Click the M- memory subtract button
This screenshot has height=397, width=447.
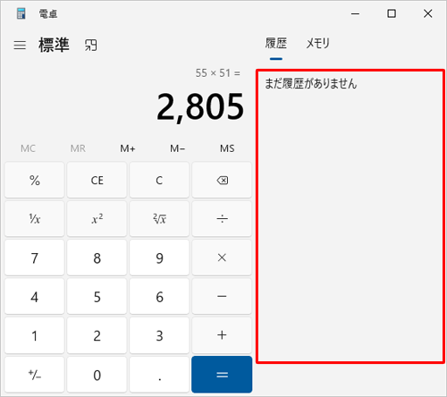pos(177,148)
